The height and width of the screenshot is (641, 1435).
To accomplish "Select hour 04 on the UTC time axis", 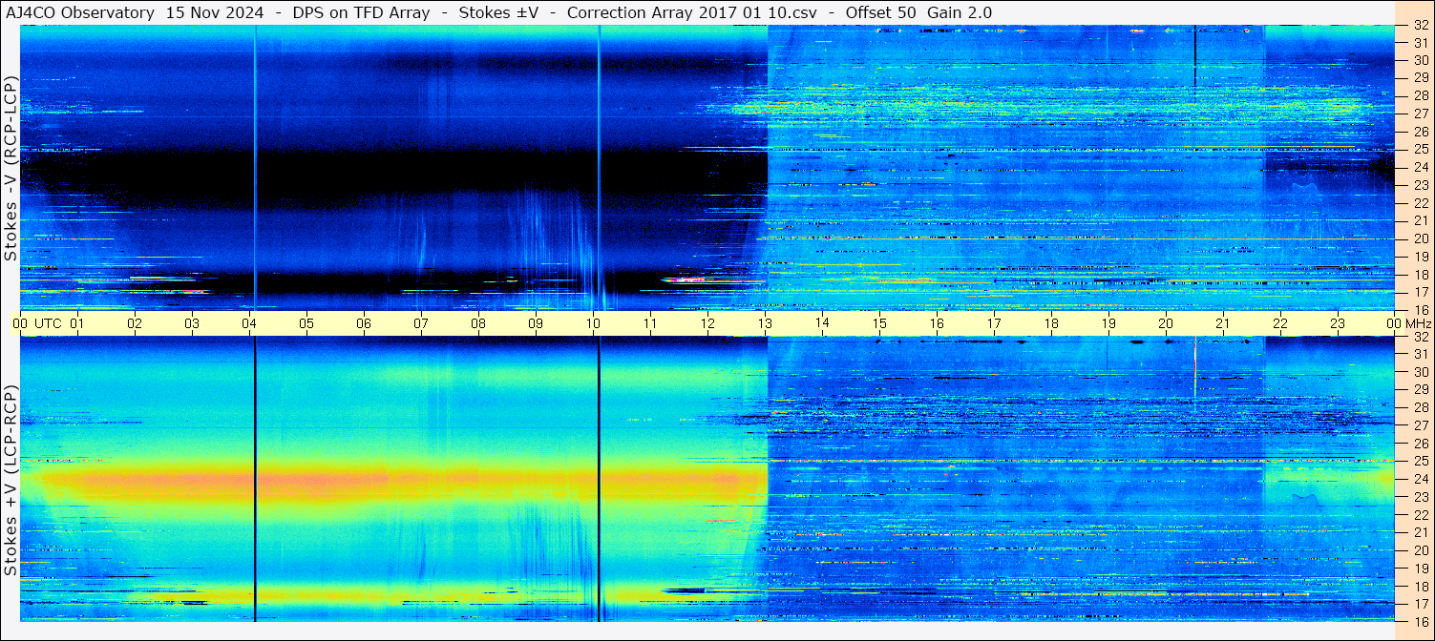I will tap(249, 323).
